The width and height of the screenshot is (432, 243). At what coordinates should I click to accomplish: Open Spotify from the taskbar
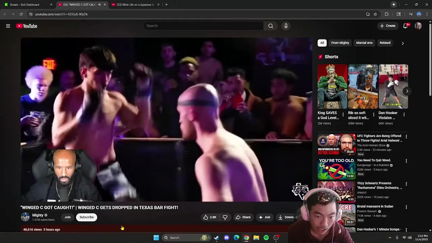coord(266,238)
